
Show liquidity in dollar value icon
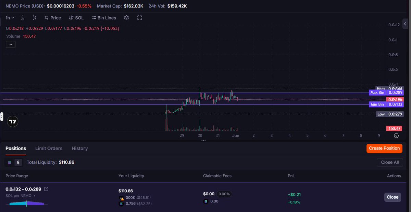coord(18,162)
